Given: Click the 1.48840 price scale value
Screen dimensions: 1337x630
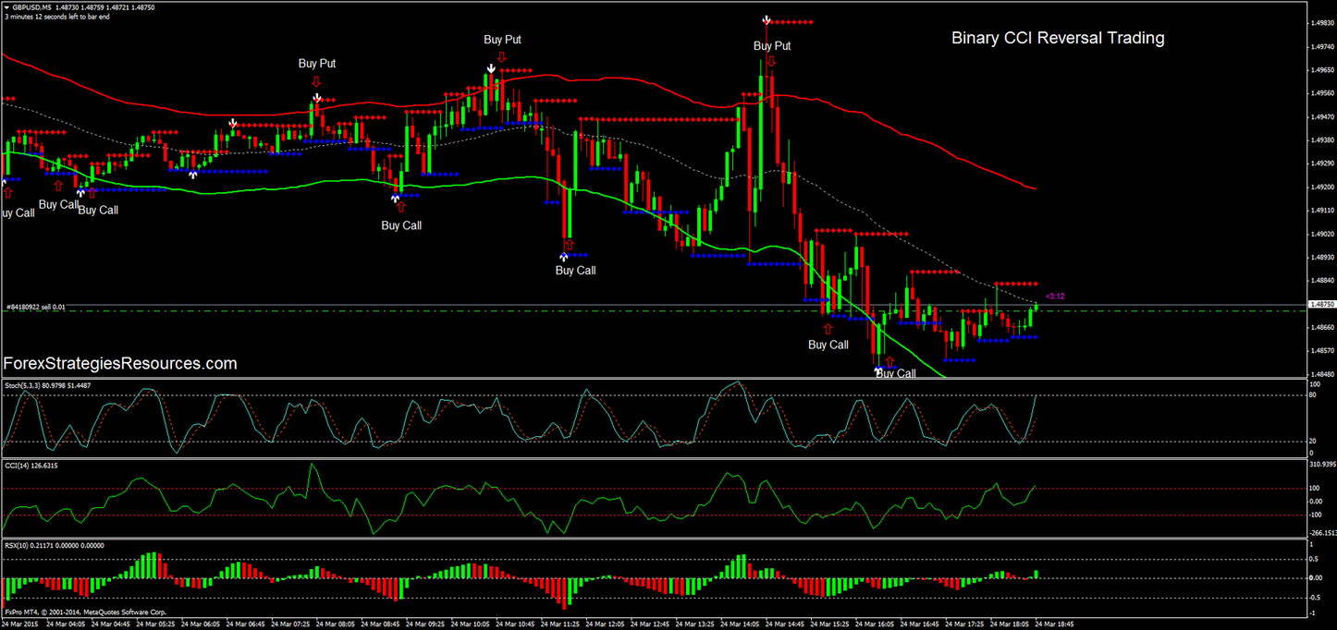Looking at the screenshot, I should (1321, 281).
